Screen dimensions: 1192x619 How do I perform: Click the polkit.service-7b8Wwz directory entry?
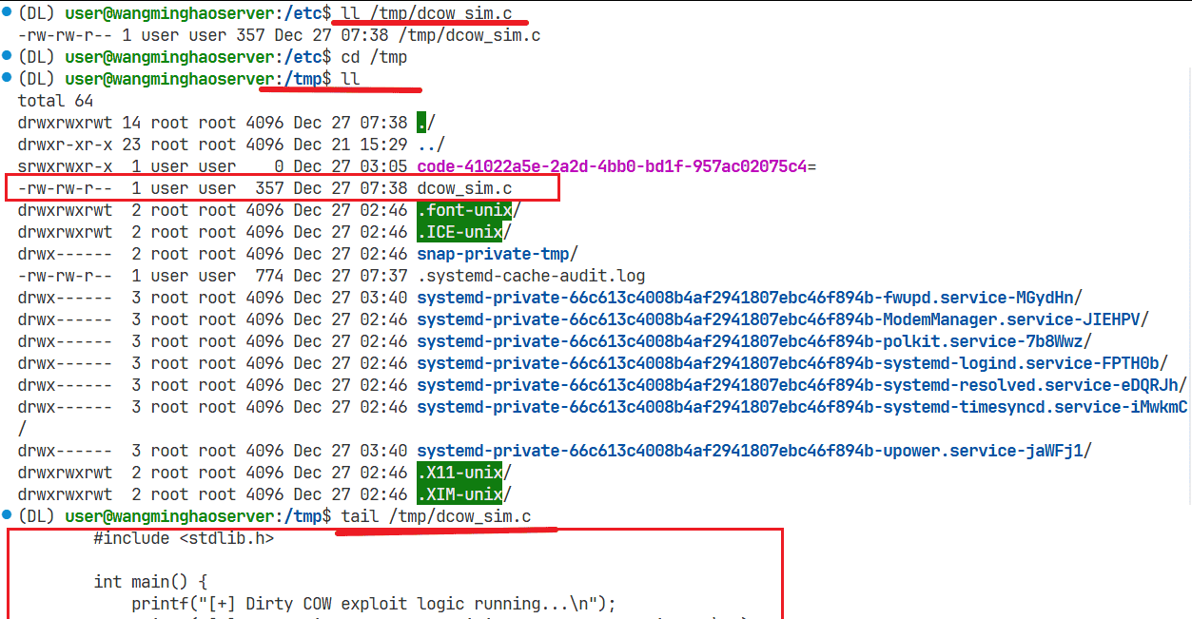click(x=754, y=341)
